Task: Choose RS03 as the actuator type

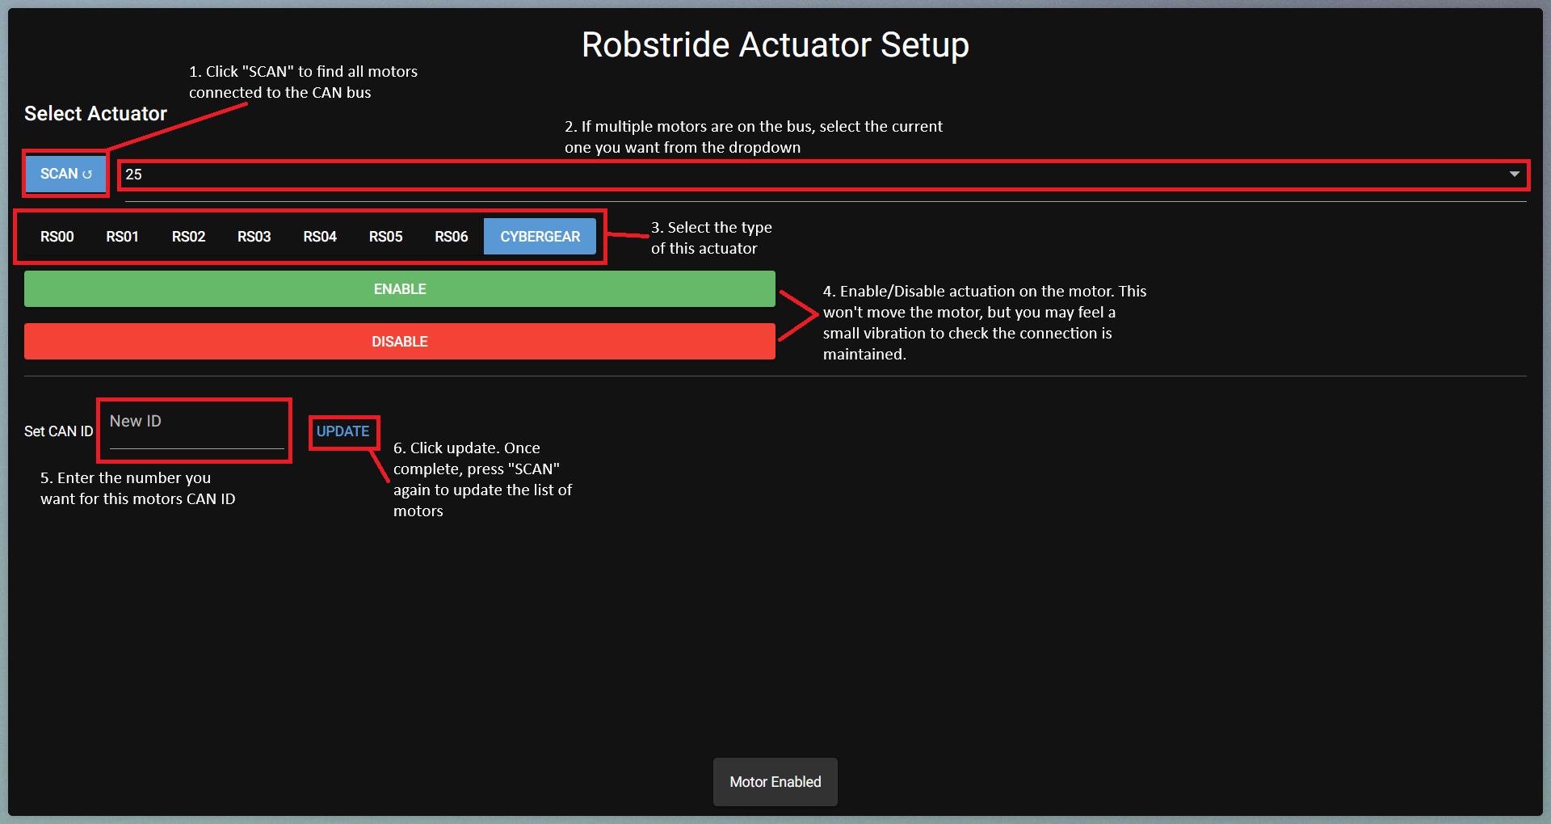Action: click(x=254, y=237)
